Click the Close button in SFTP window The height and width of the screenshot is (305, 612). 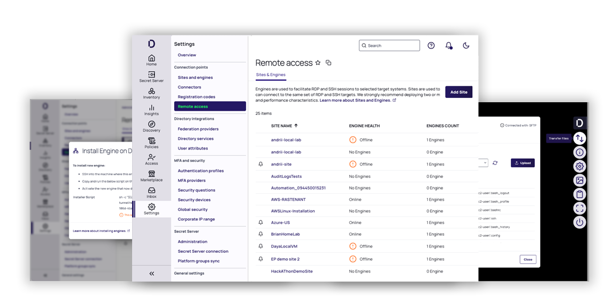[x=528, y=259]
